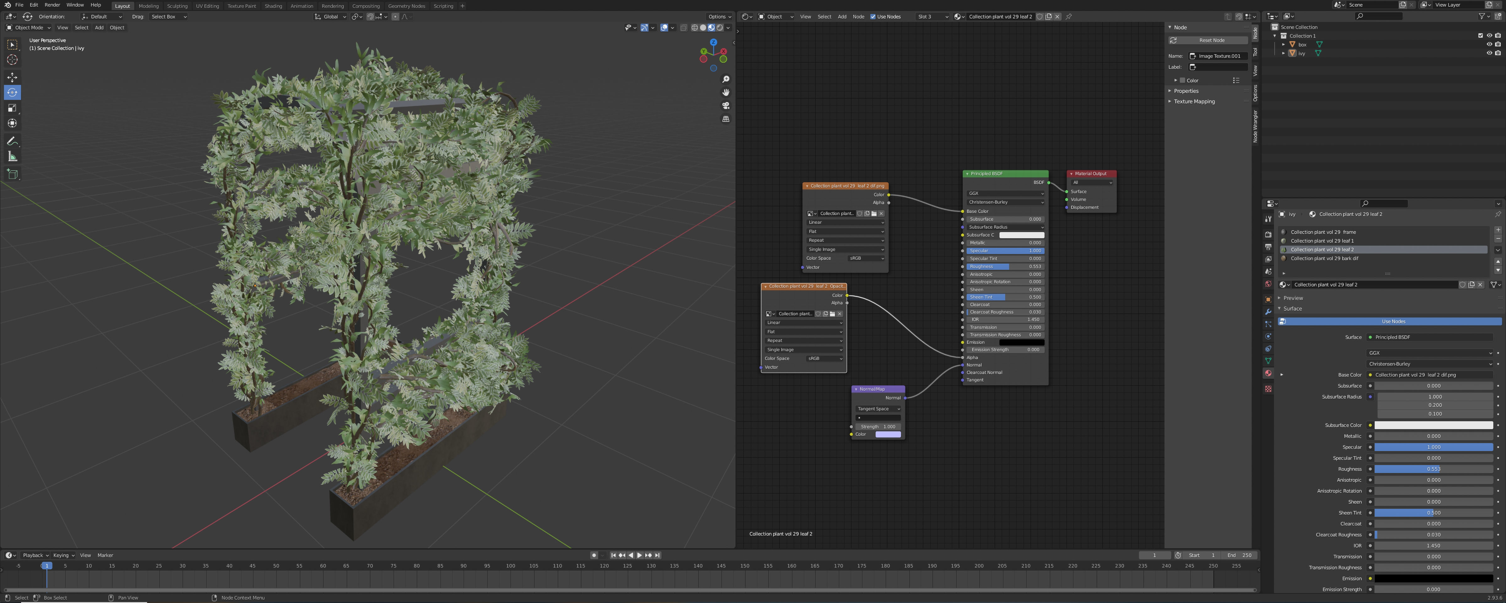
Task: Select the Annotate pencil tool
Action: click(x=12, y=141)
